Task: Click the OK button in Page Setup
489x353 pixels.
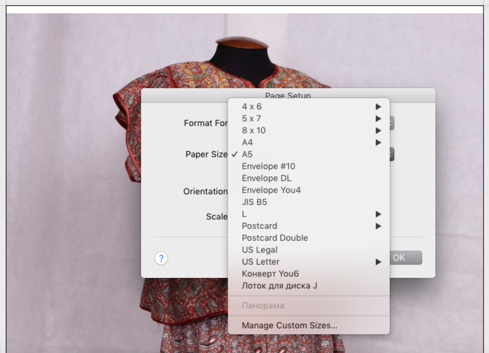Action: click(406, 258)
